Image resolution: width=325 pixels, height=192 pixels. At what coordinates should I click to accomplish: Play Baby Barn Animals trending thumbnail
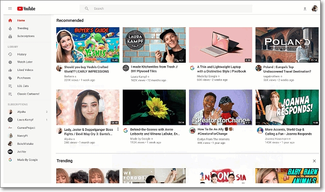click(287, 175)
